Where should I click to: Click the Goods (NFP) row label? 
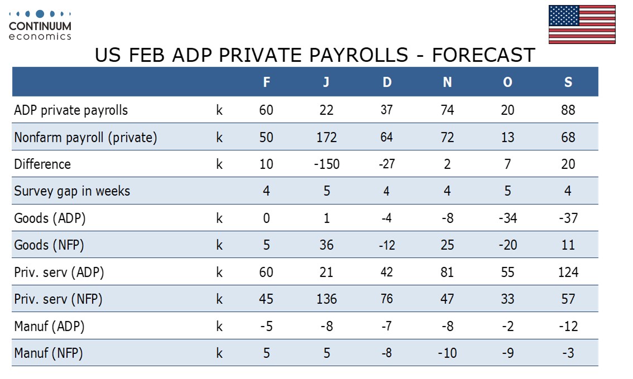click(x=49, y=245)
